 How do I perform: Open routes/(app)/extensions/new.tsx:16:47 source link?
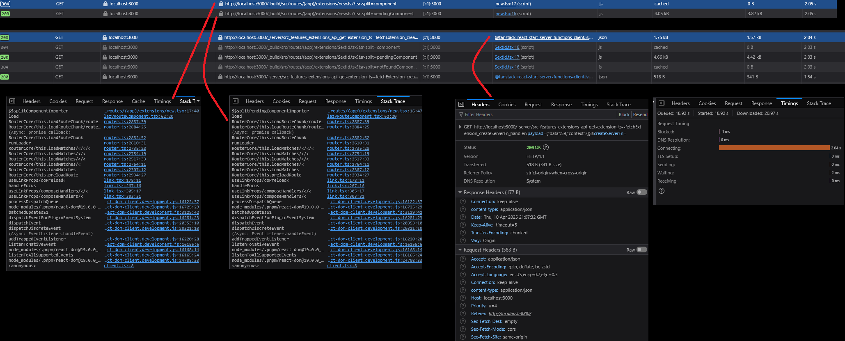[x=375, y=111]
